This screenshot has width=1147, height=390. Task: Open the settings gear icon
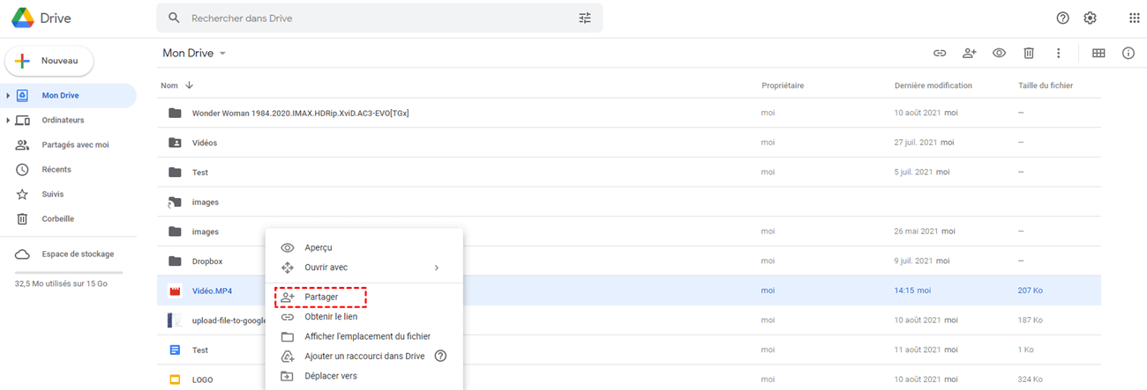(1090, 18)
